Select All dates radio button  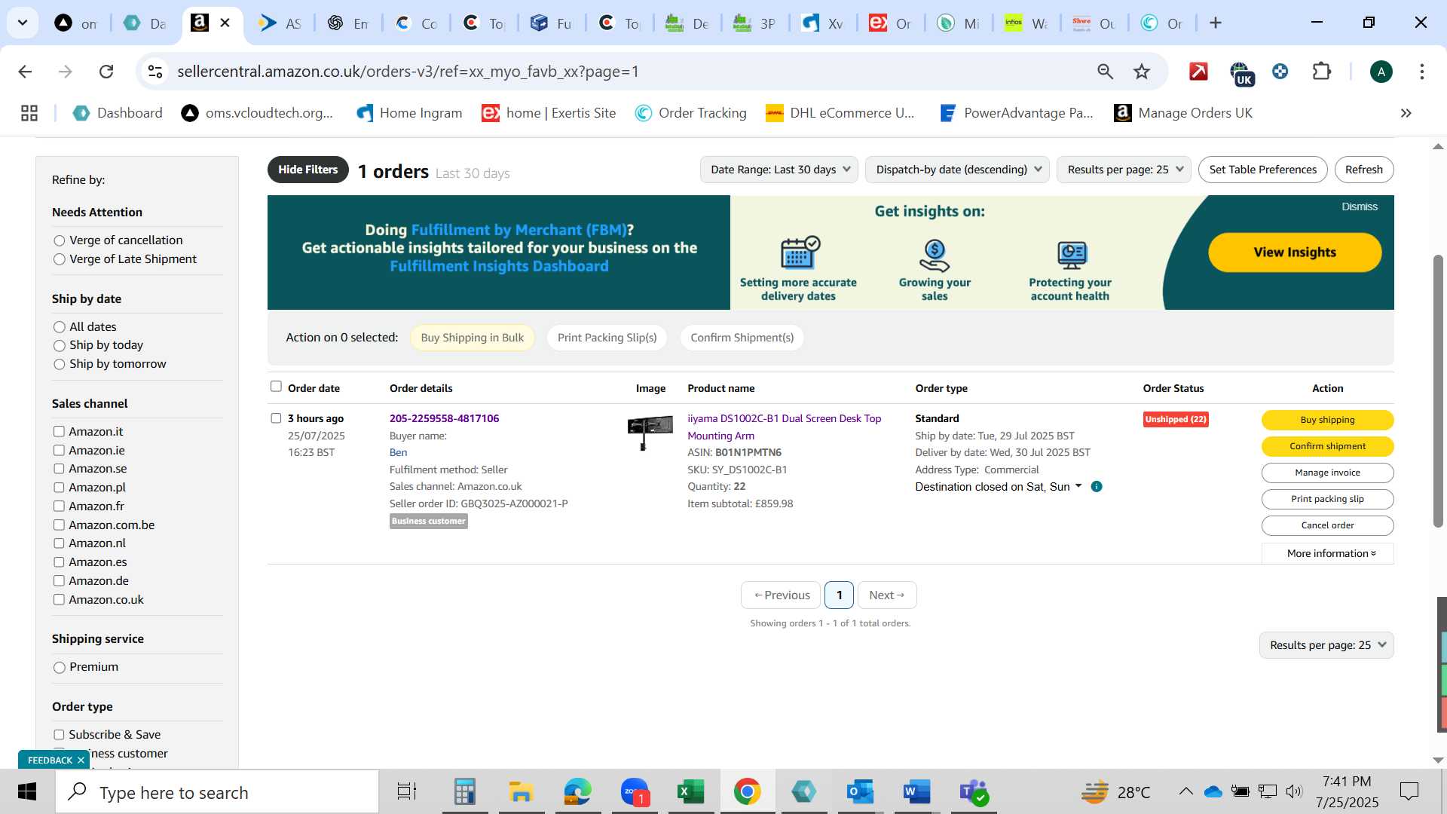pos(60,328)
